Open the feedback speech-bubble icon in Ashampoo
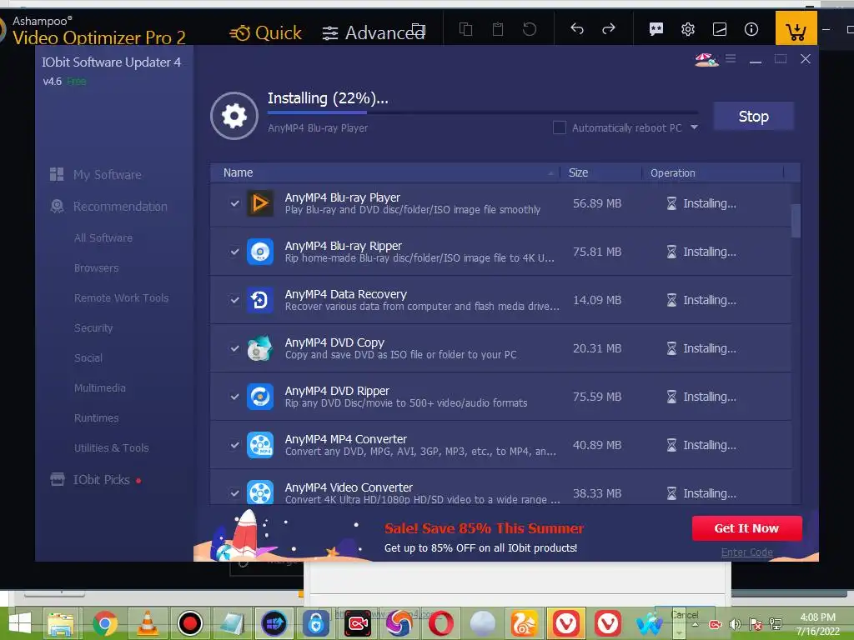Viewport: 854px width, 640px height. (x=656, y=29)
